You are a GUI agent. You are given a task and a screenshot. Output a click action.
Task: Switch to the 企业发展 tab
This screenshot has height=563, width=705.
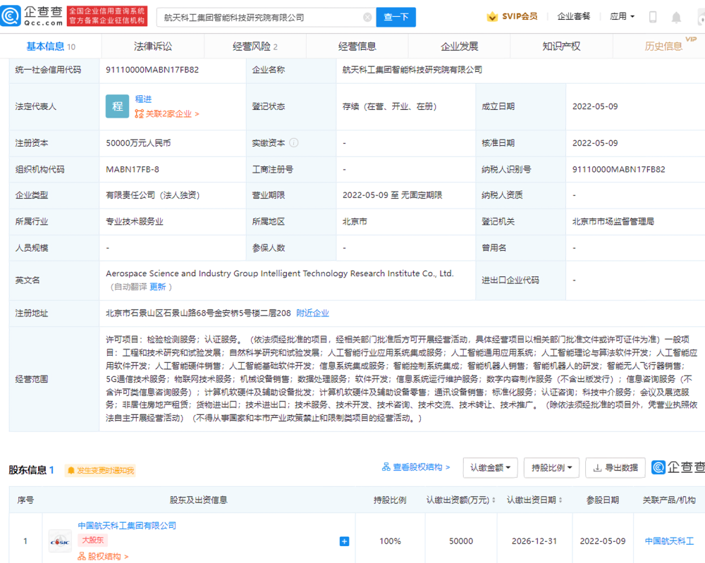pyautogui.click(x=459, y=47)
